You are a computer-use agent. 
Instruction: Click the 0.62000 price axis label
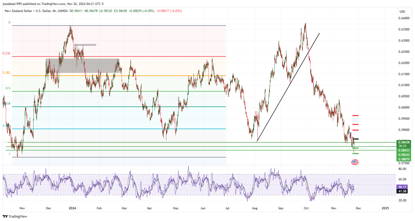pyautogui.click(x=404, y=63)
